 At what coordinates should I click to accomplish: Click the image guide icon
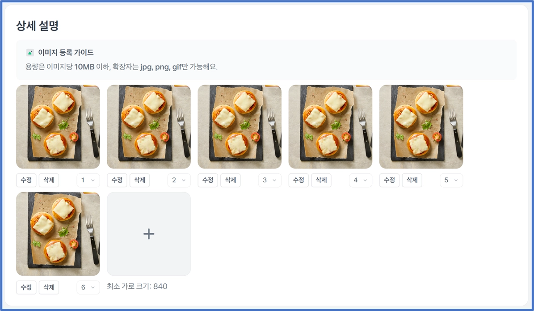coord(30,53)
